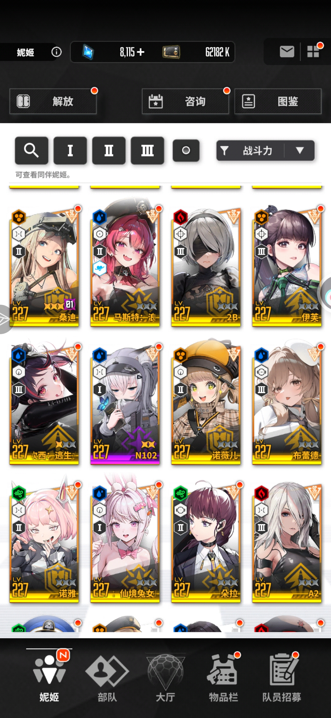The height and width of the screenshot is (718, 331).
Task: Open the 解放 button
Action: (53, 101)
